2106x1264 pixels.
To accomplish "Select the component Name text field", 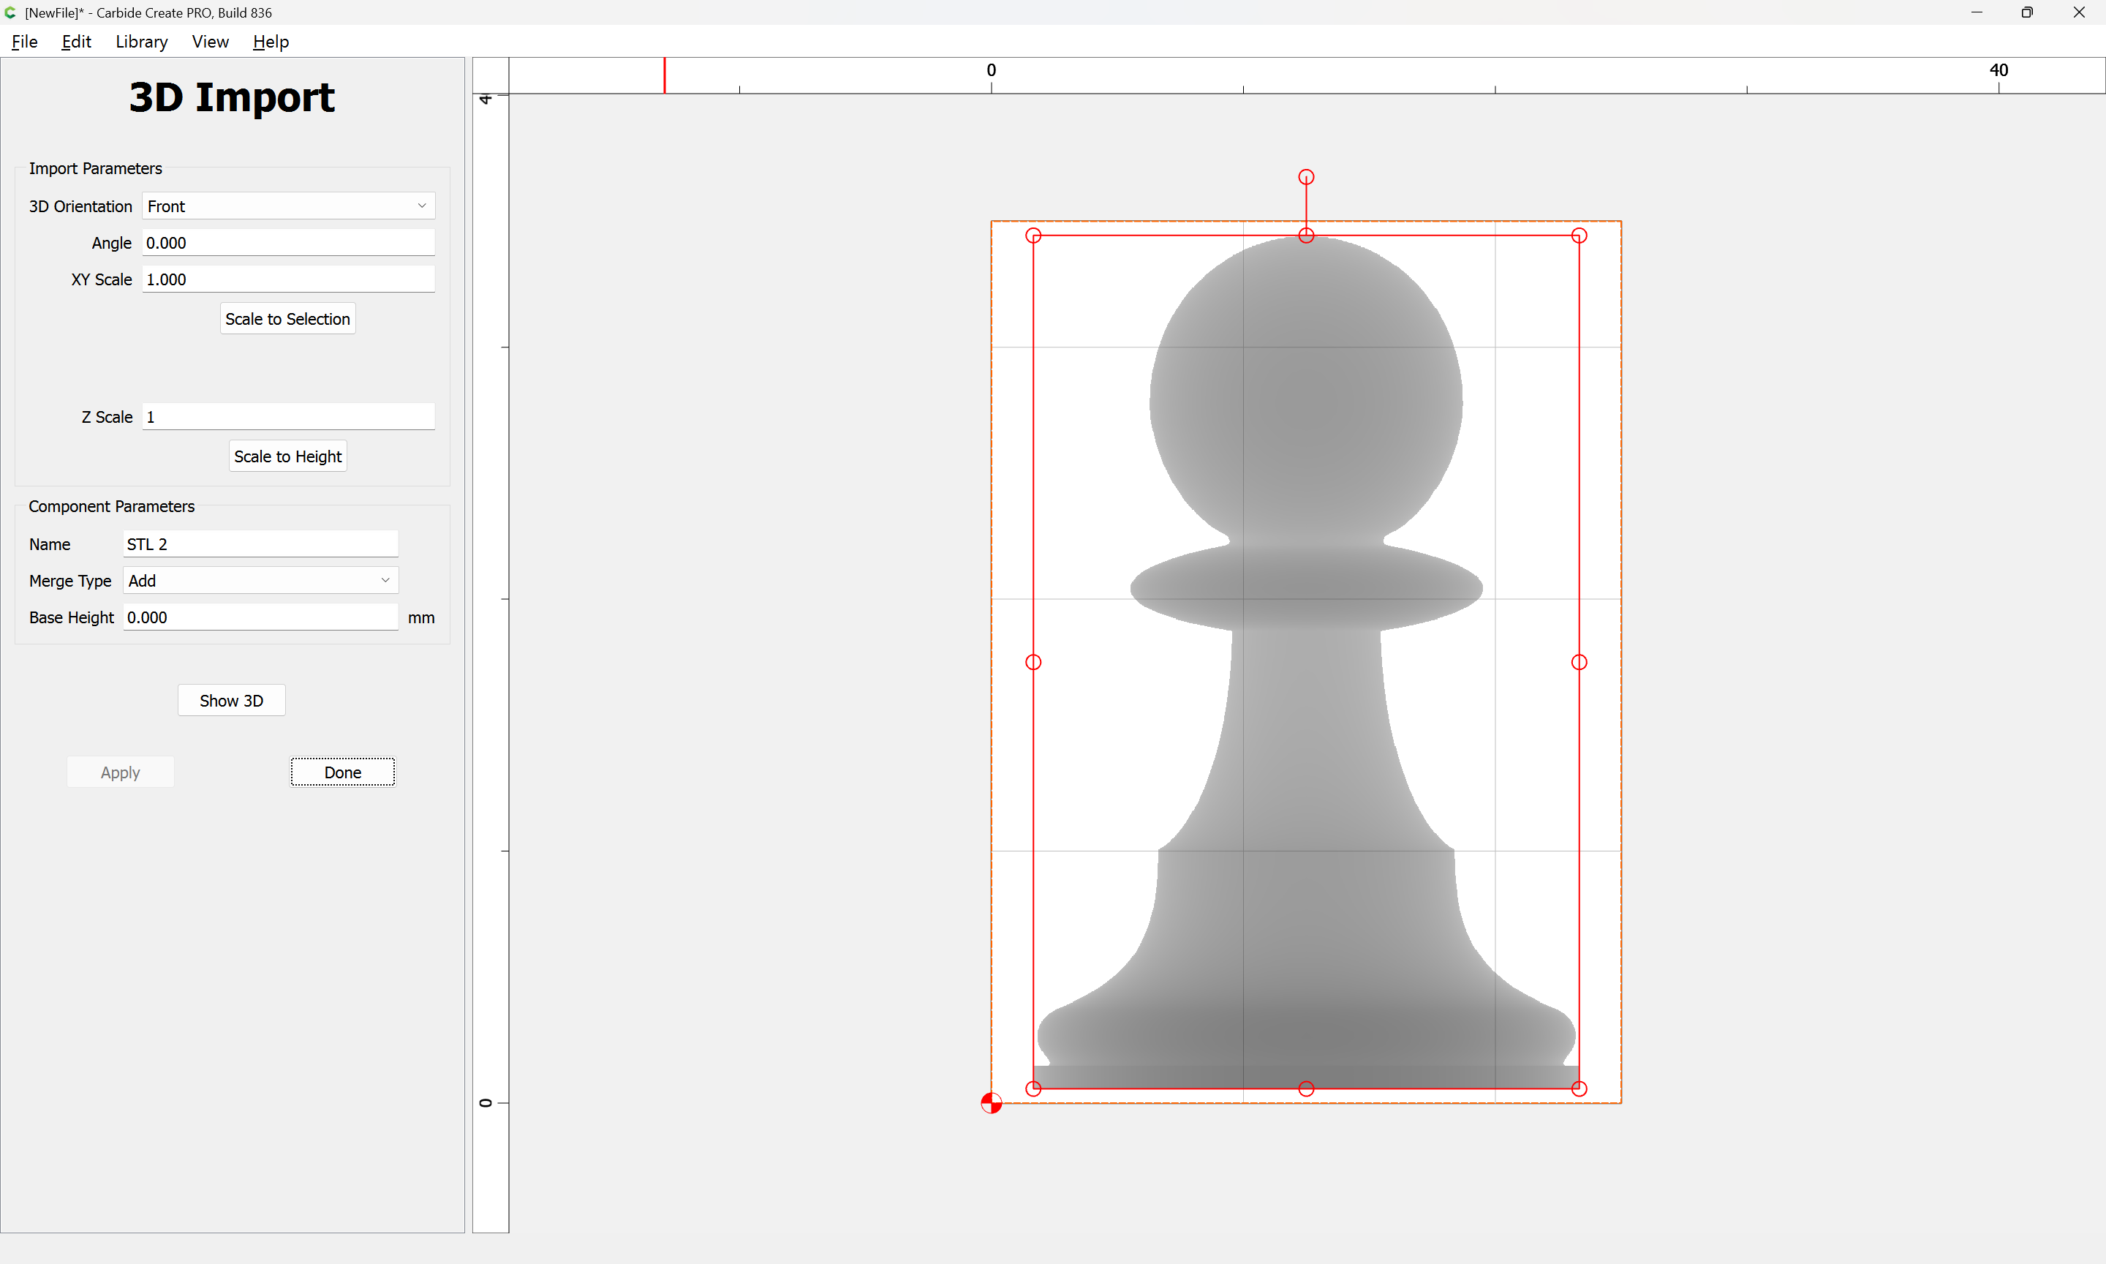I will tap(260, 544).
